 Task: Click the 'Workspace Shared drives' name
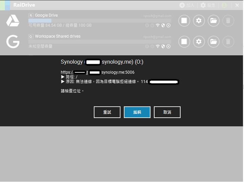click(x=58, y=36)
